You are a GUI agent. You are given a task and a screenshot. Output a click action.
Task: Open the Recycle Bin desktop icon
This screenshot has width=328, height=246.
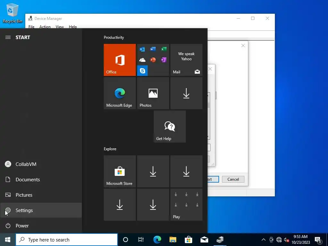click(12, 13)
